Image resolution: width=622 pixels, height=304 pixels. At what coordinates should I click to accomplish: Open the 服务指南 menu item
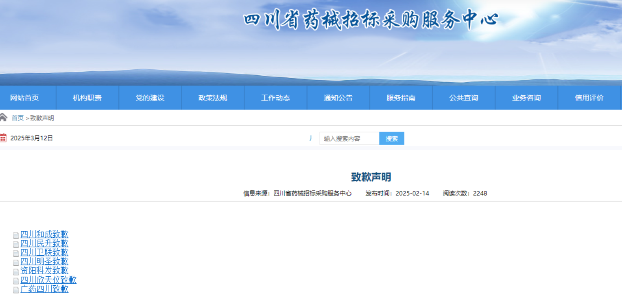click(x=401, y=98)
